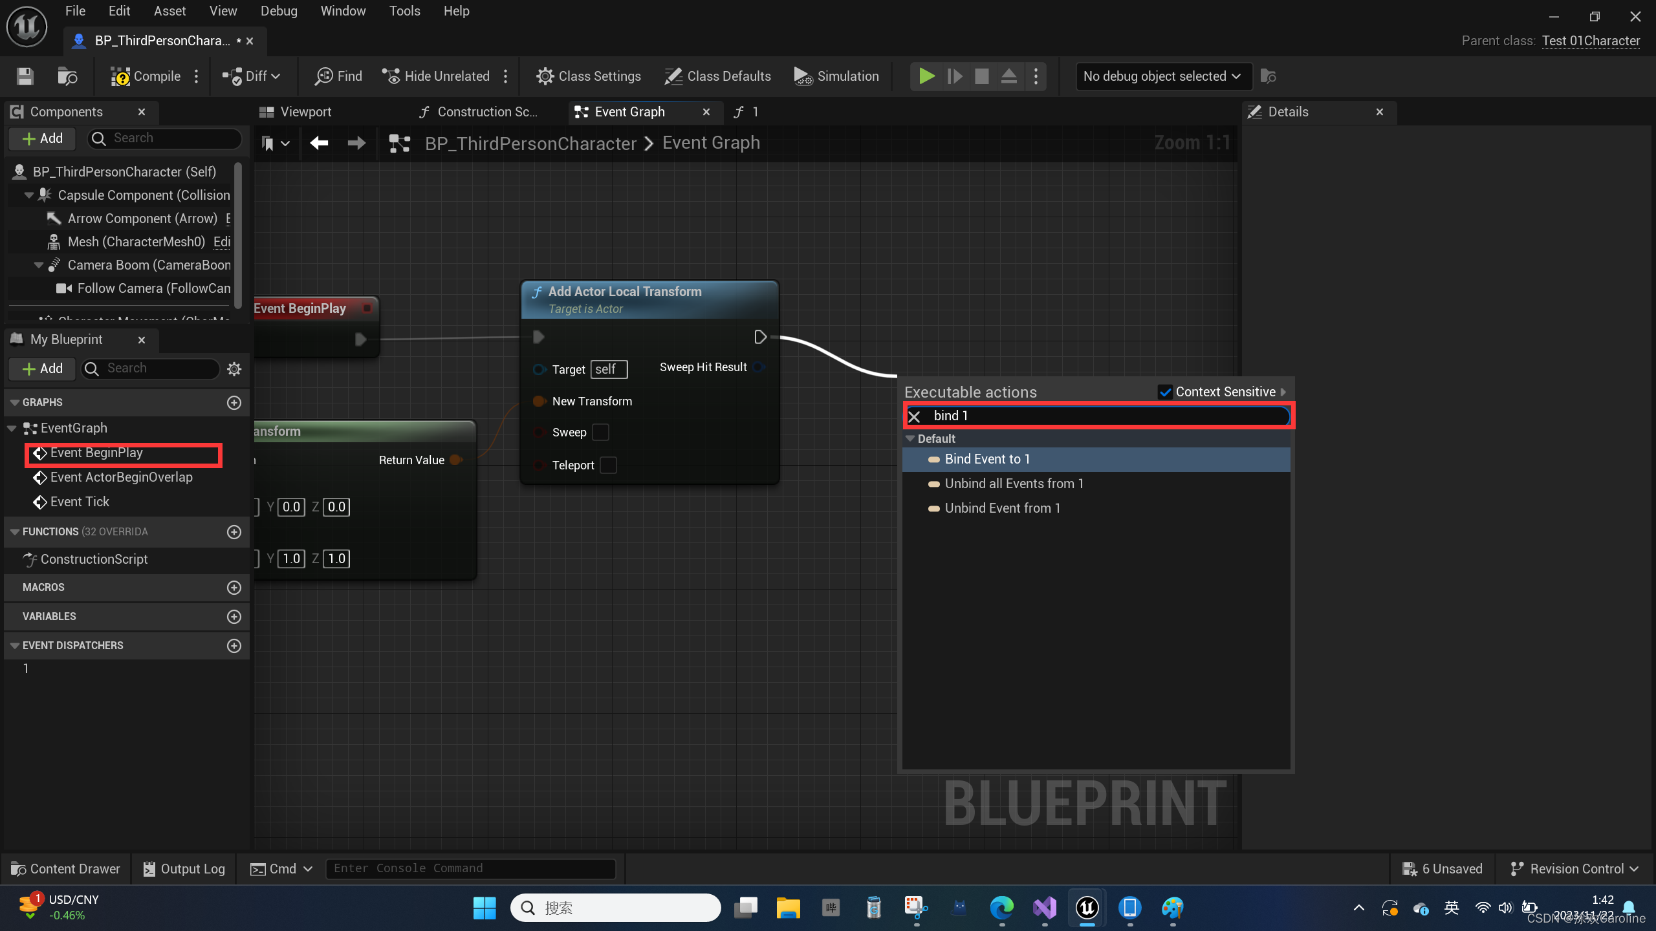The height and width of the screenshot is (931, 1656).
Task: Enable the Sweep checkbox
Action: 600,433
